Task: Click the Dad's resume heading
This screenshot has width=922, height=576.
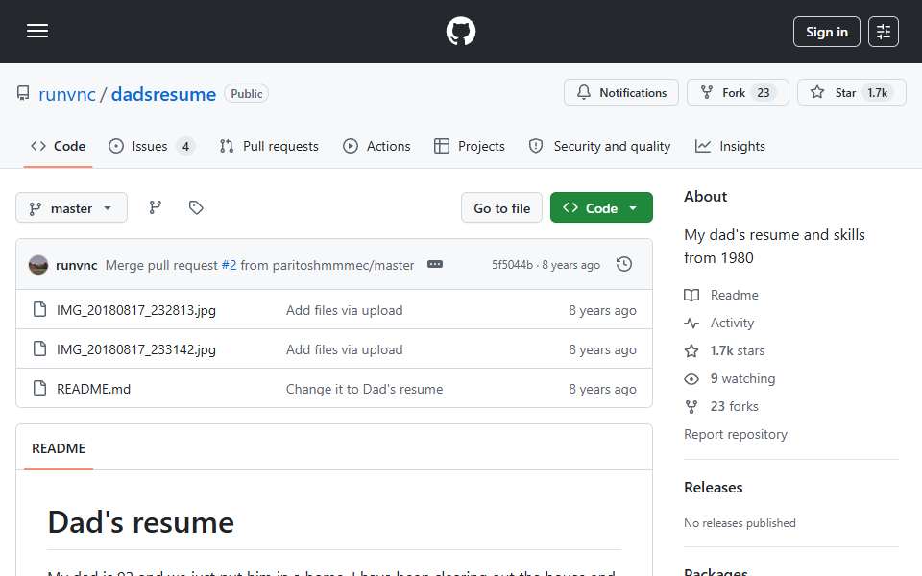Action: (140, 522)
